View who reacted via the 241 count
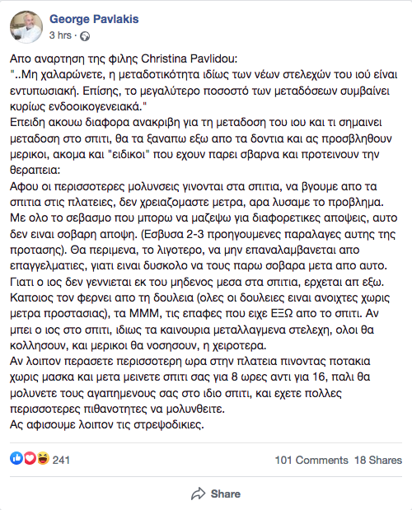 click(x=61, y=460)
